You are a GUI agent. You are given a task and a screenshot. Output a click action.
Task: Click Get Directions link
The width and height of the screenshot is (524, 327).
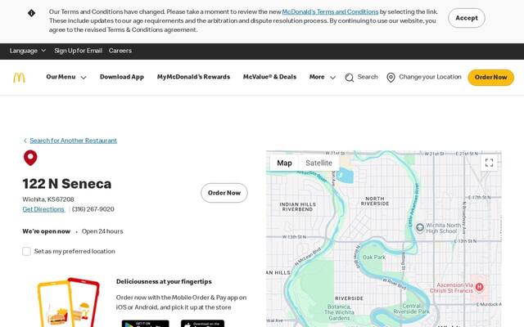point(43,209)
